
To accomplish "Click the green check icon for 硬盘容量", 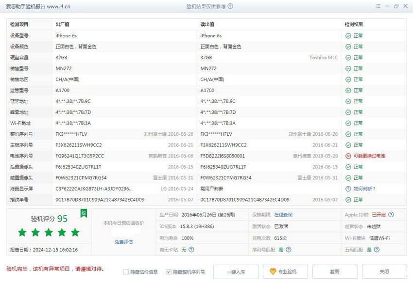I will (x=348, y=58).
